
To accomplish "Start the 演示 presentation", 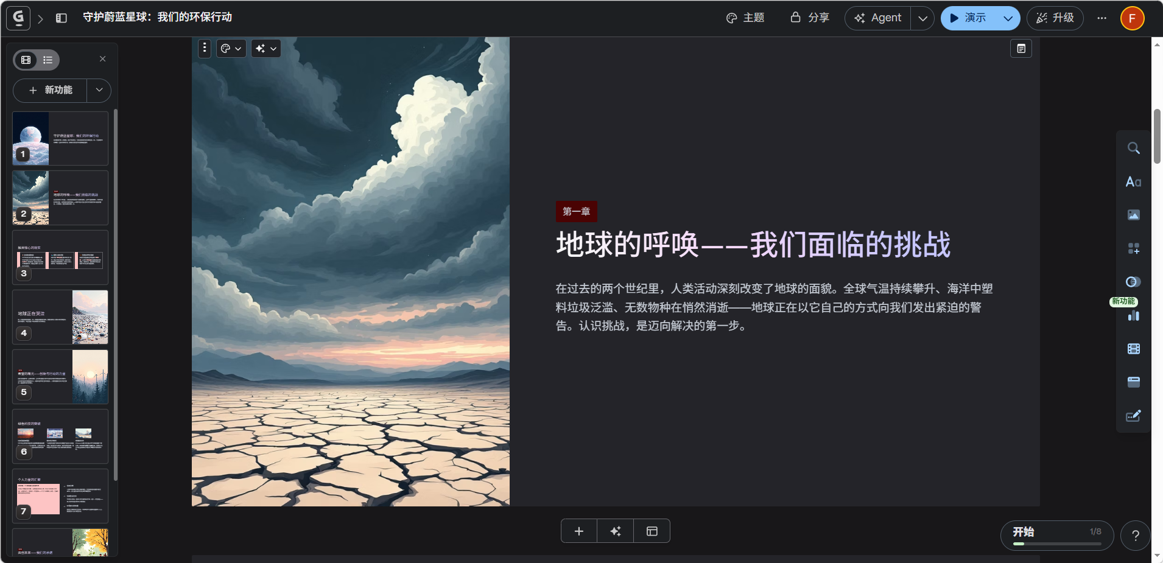I will click(969, 18).
